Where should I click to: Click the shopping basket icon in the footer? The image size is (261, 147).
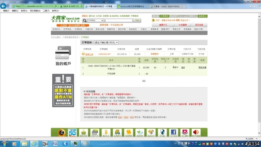84,133
